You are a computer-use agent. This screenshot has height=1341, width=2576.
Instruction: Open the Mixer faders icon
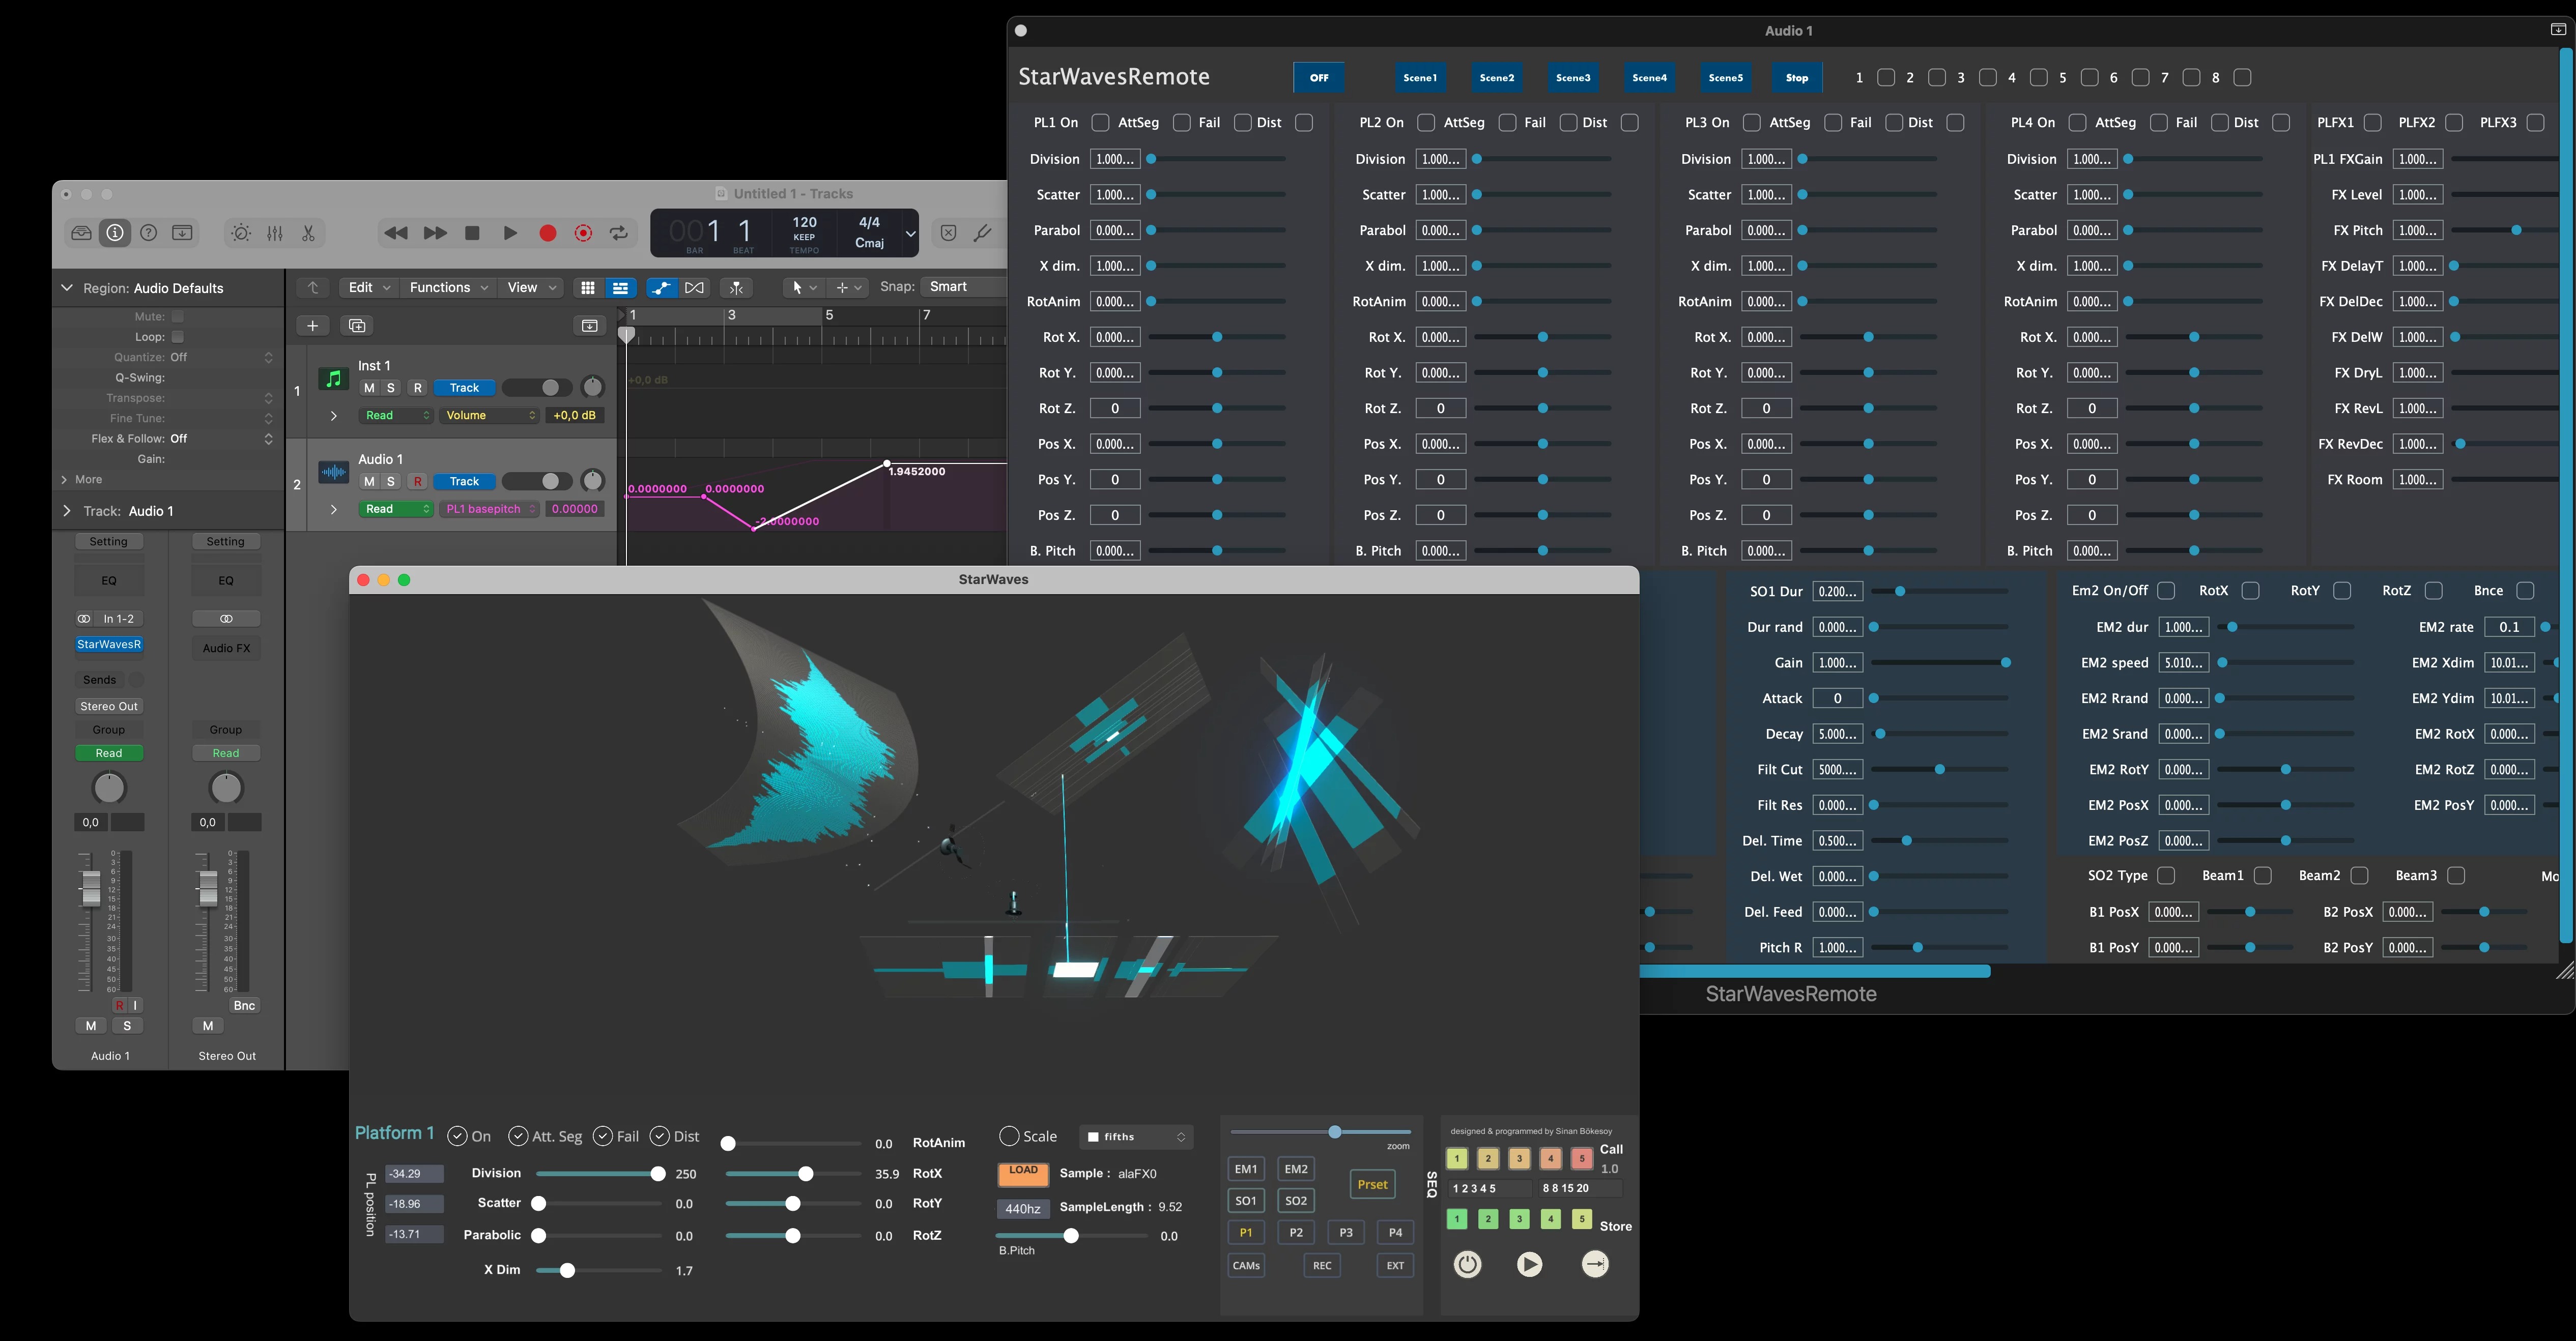tap(275, 233)
